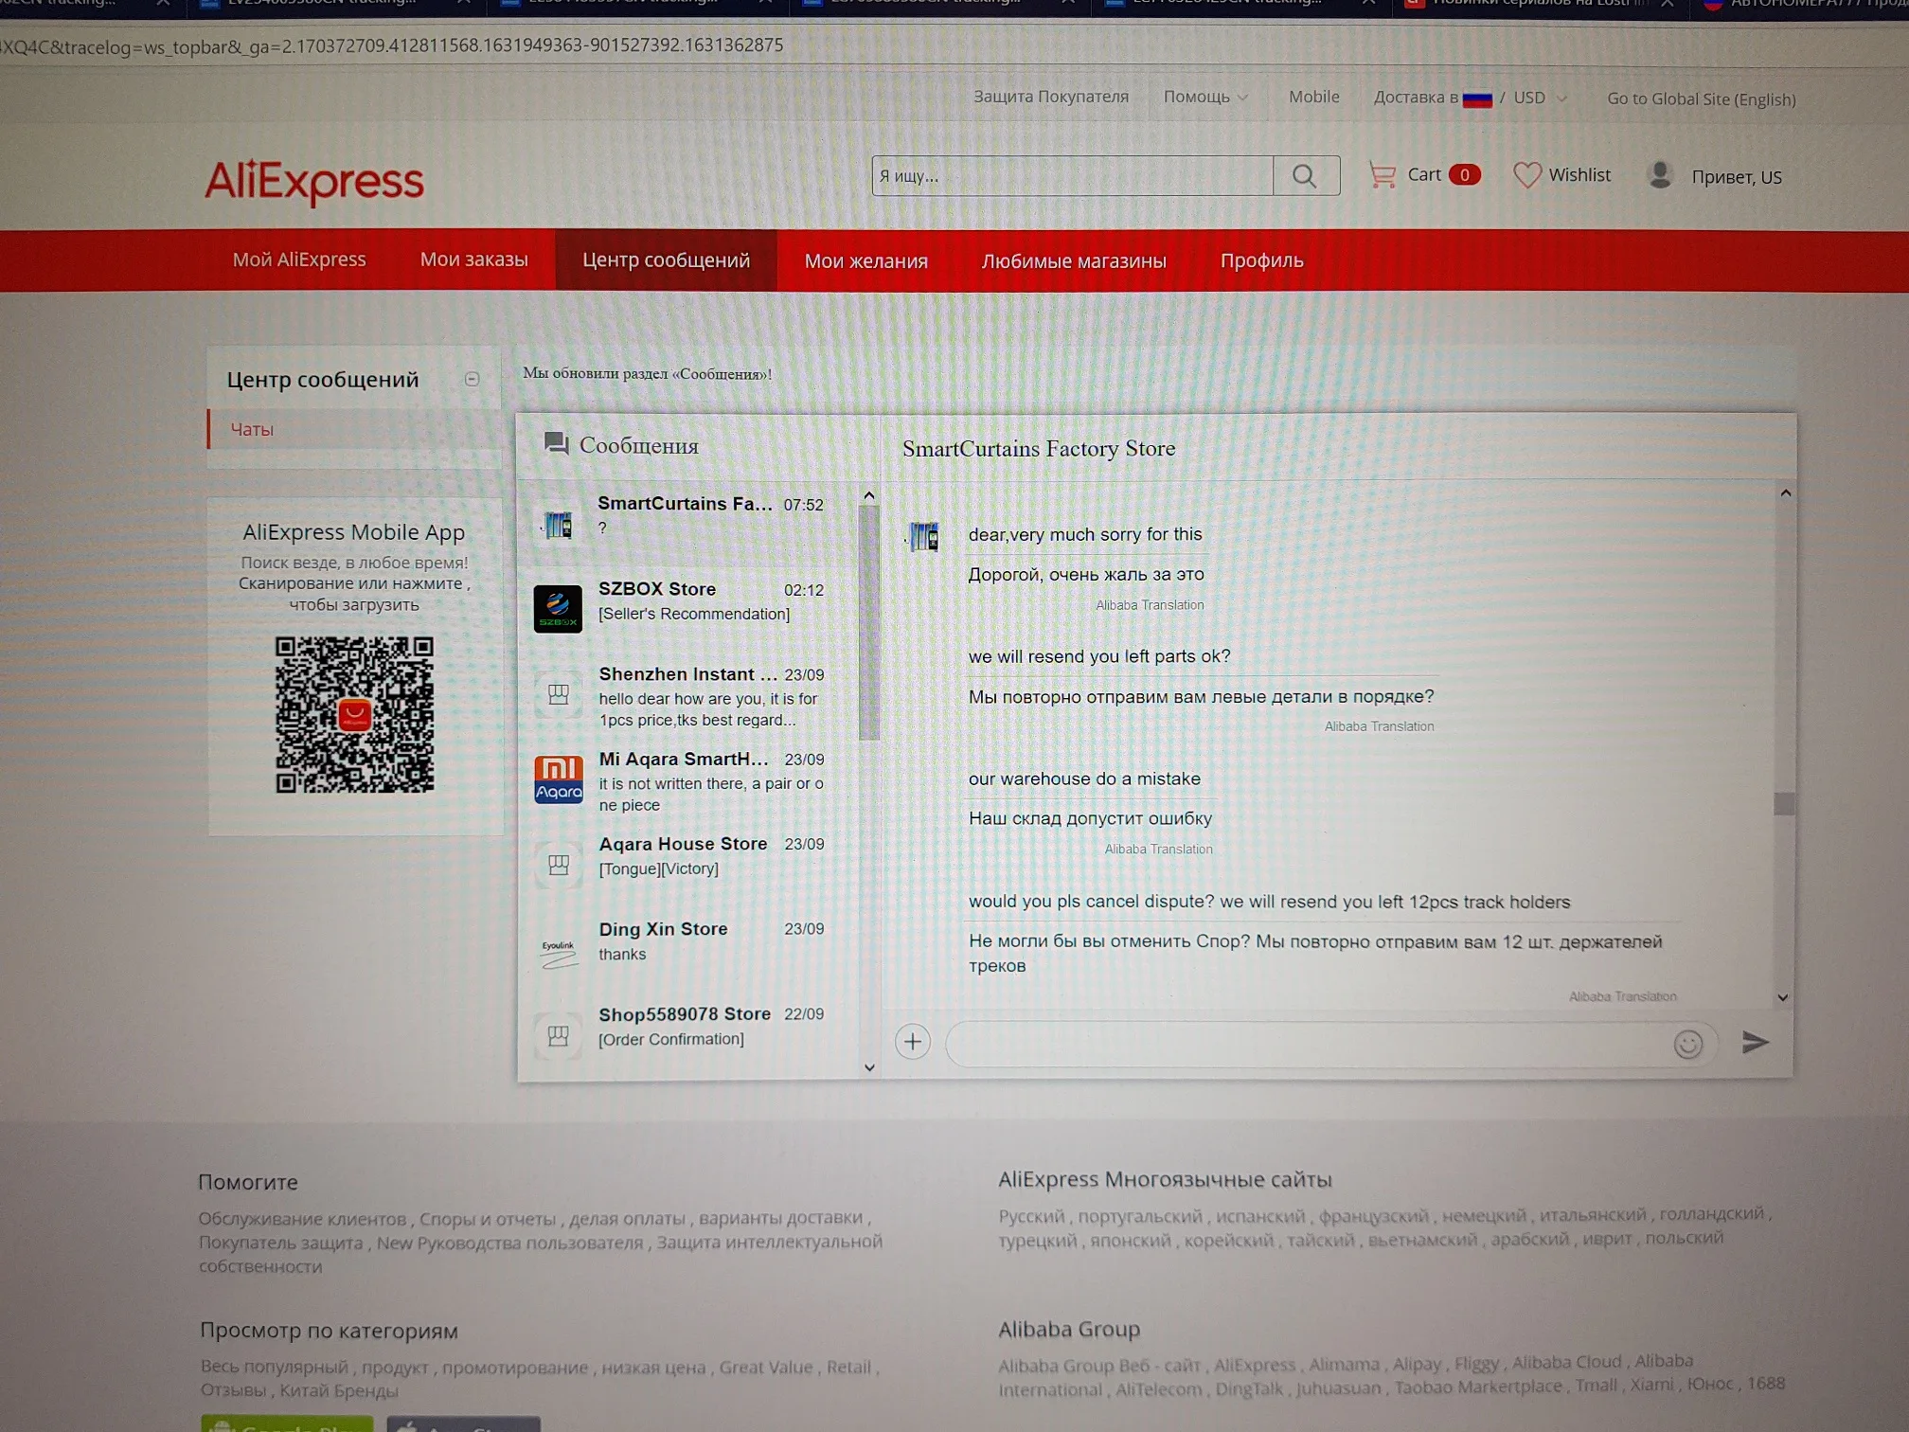Viewport: 1909px width, 1432px height.
Task: Click the search magnifier icon
Action: [x=1305, y=176]
